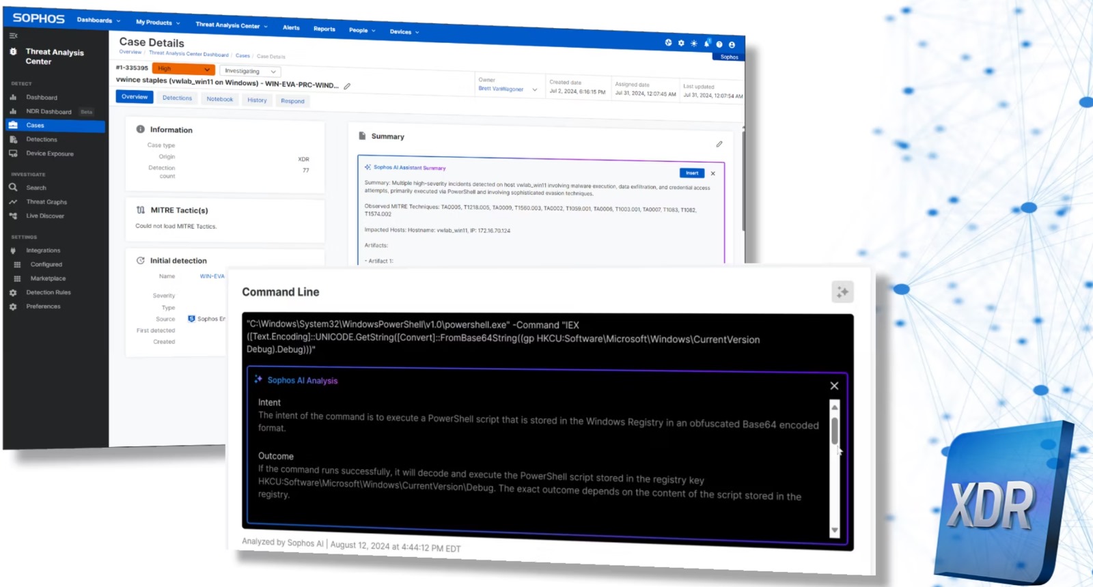1093x587 pixels.
Task: Edit the case title with pencil icon
Action: [347, 87]
